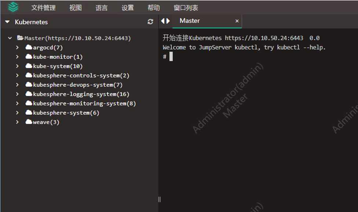Open the 设置 menu
Screen dimensions: 358x212
click(127, 8)
